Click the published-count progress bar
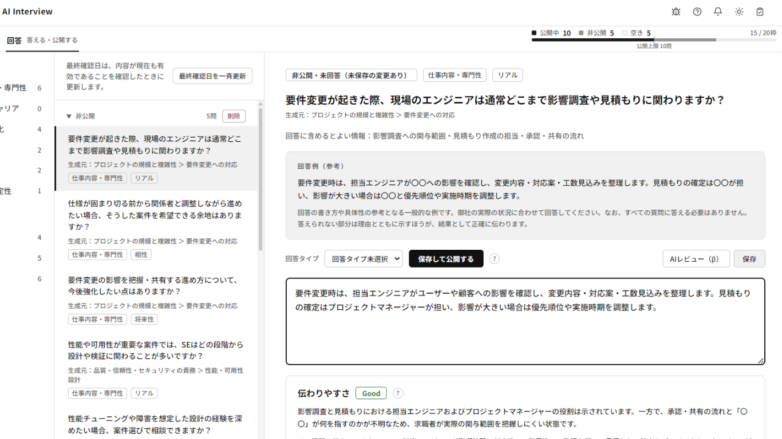 654,40
